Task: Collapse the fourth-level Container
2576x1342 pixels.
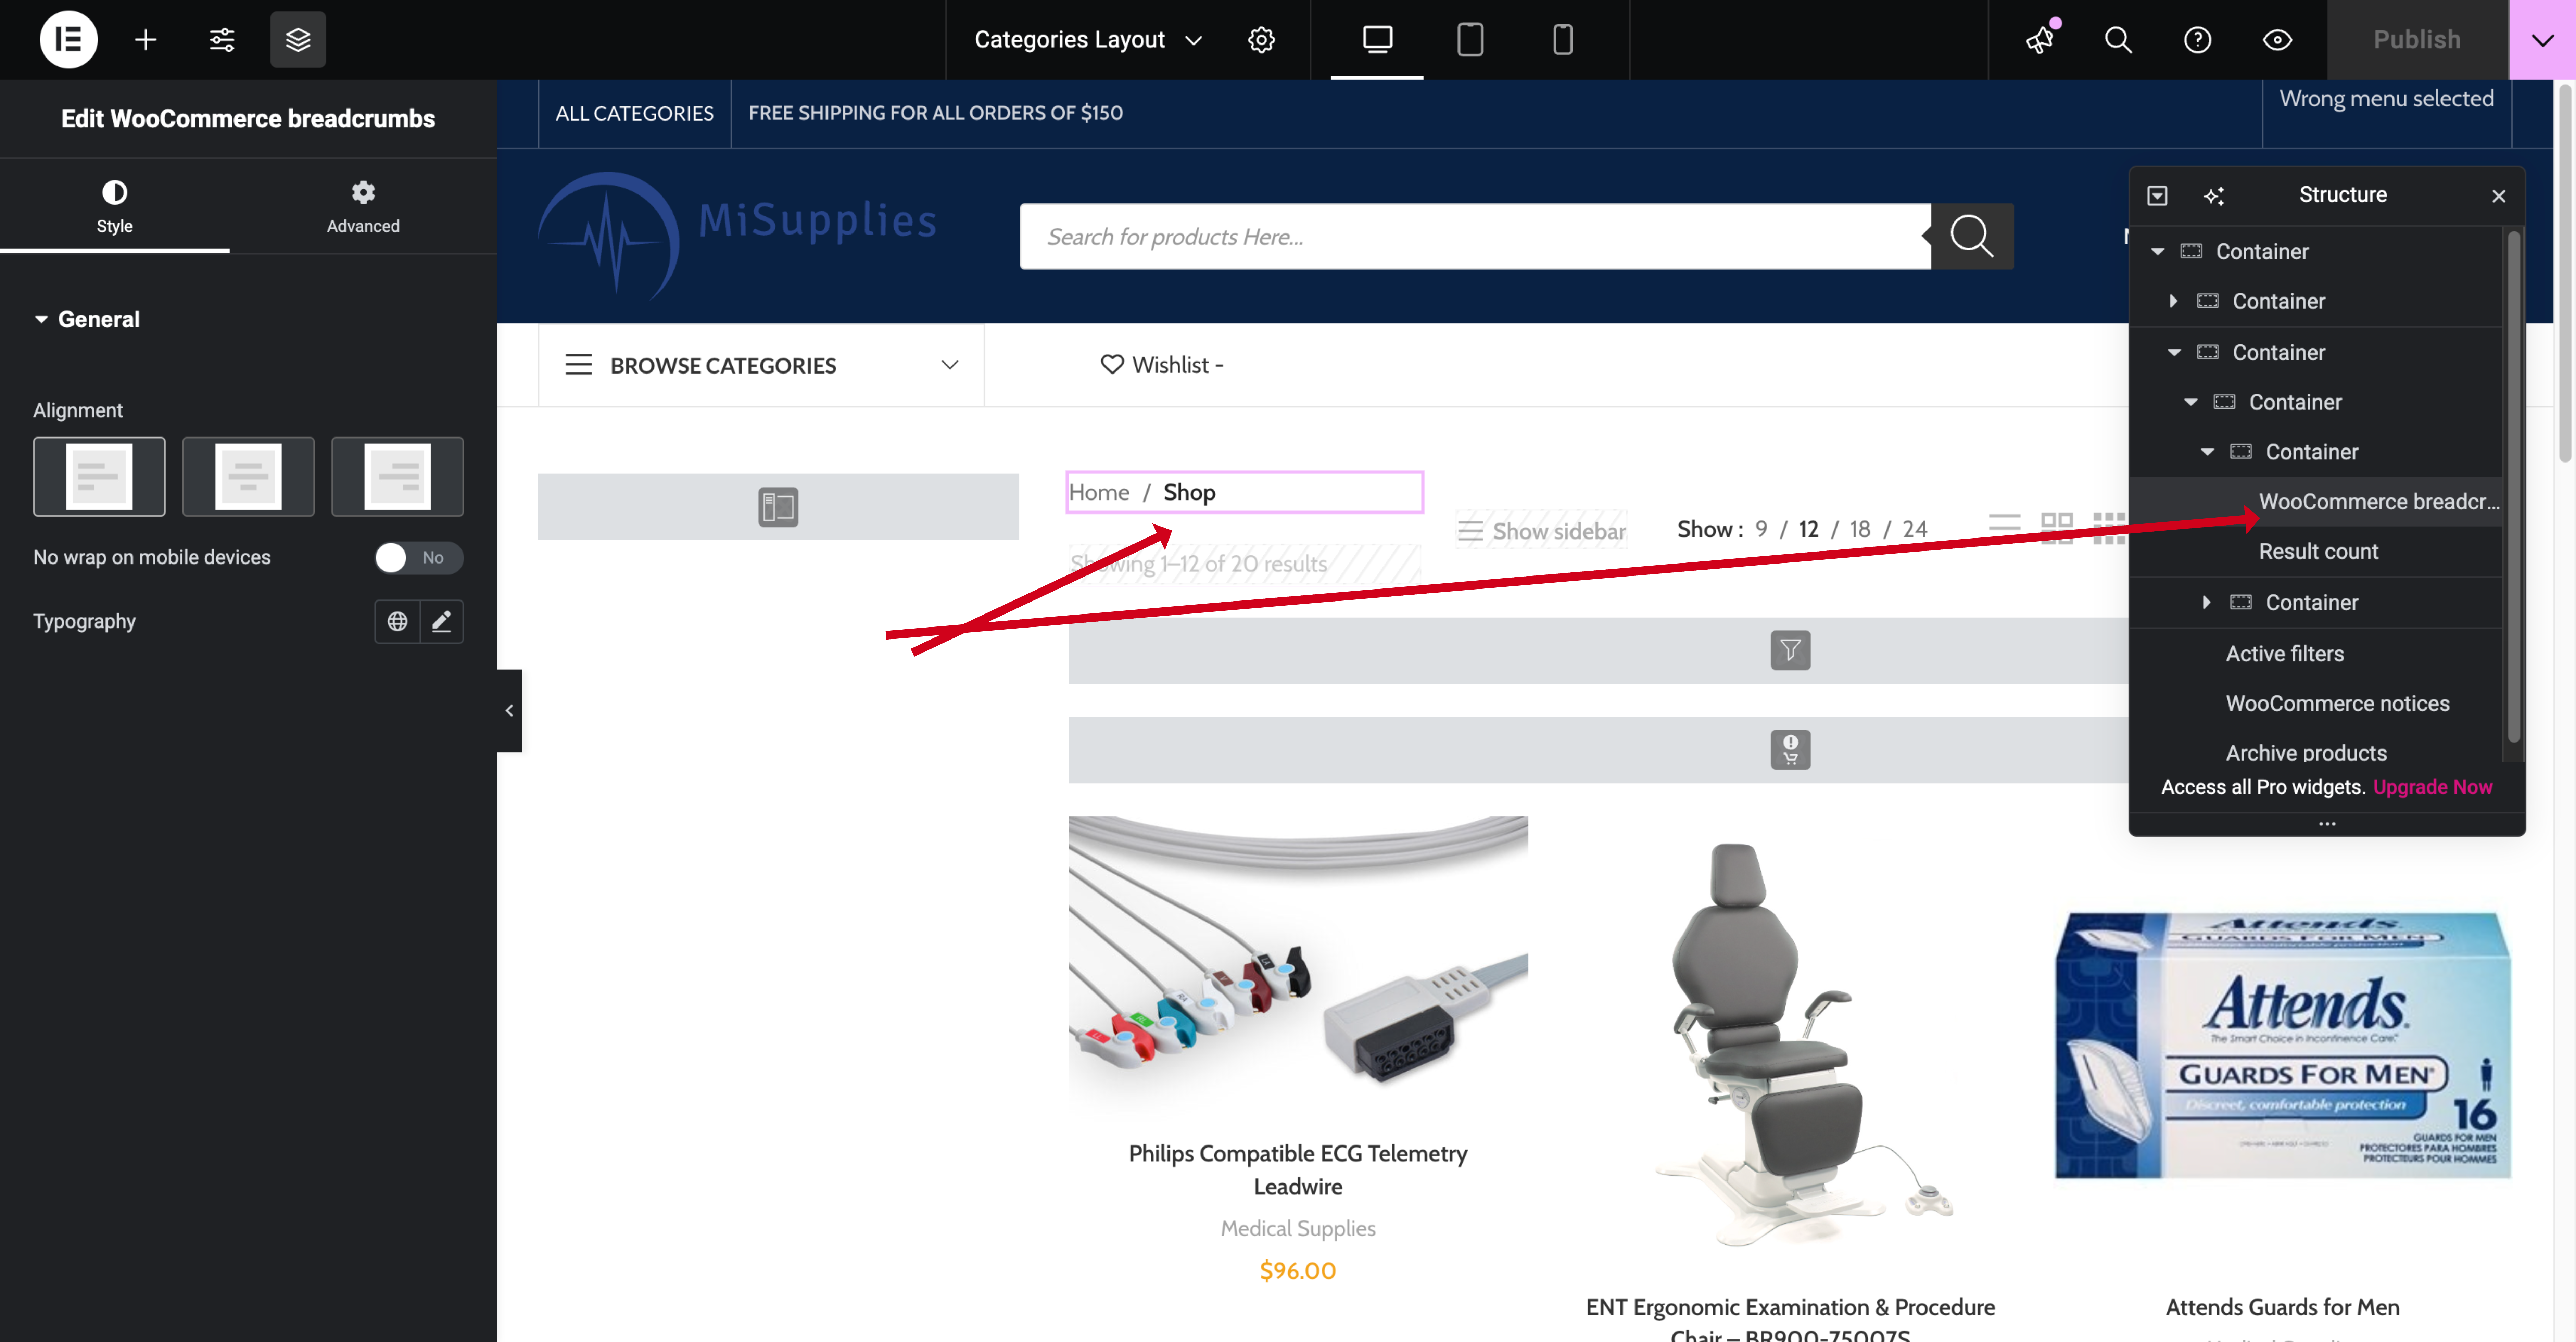Action: tap(2191, 402)
